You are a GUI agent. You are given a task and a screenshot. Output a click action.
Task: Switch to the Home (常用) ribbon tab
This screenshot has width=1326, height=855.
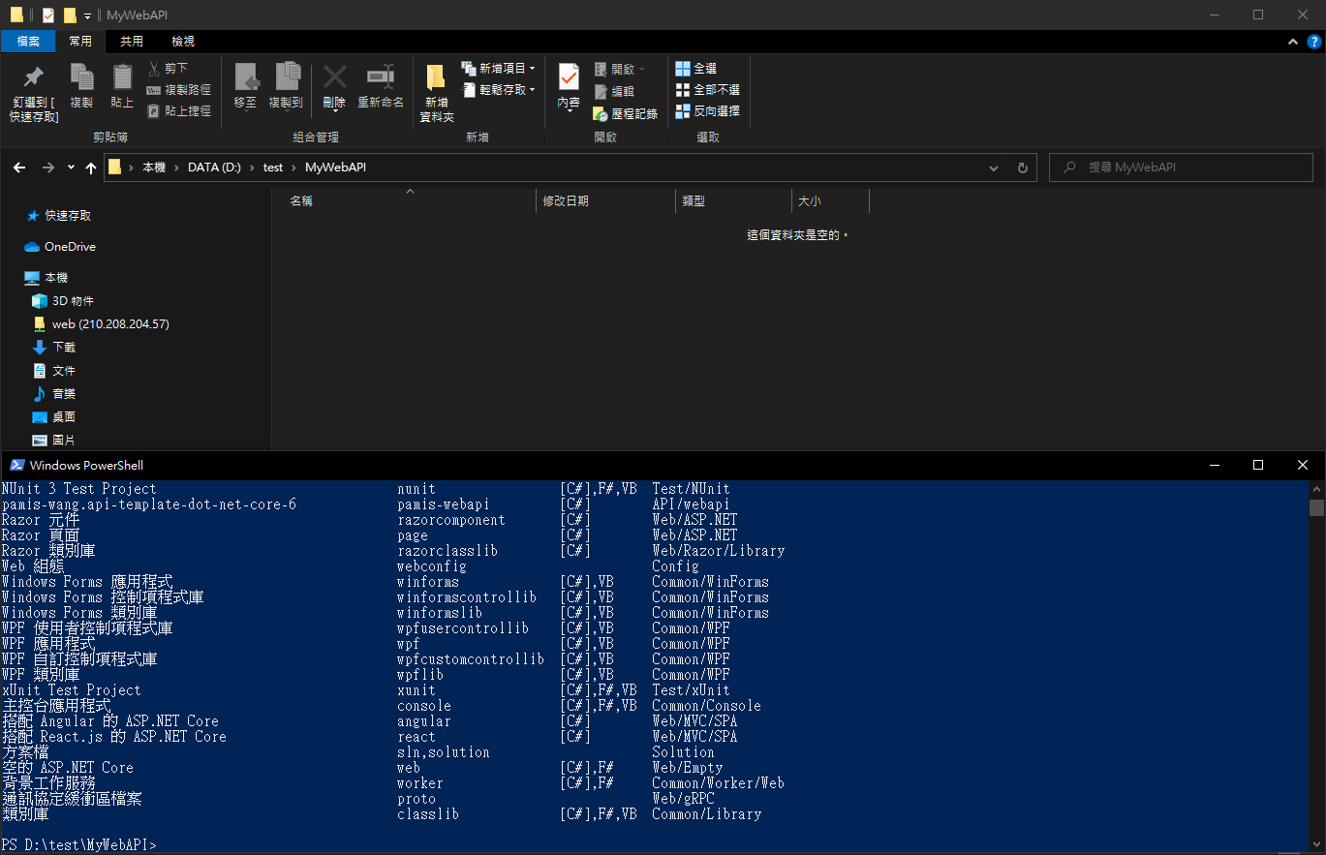click(x=80, y=42)
